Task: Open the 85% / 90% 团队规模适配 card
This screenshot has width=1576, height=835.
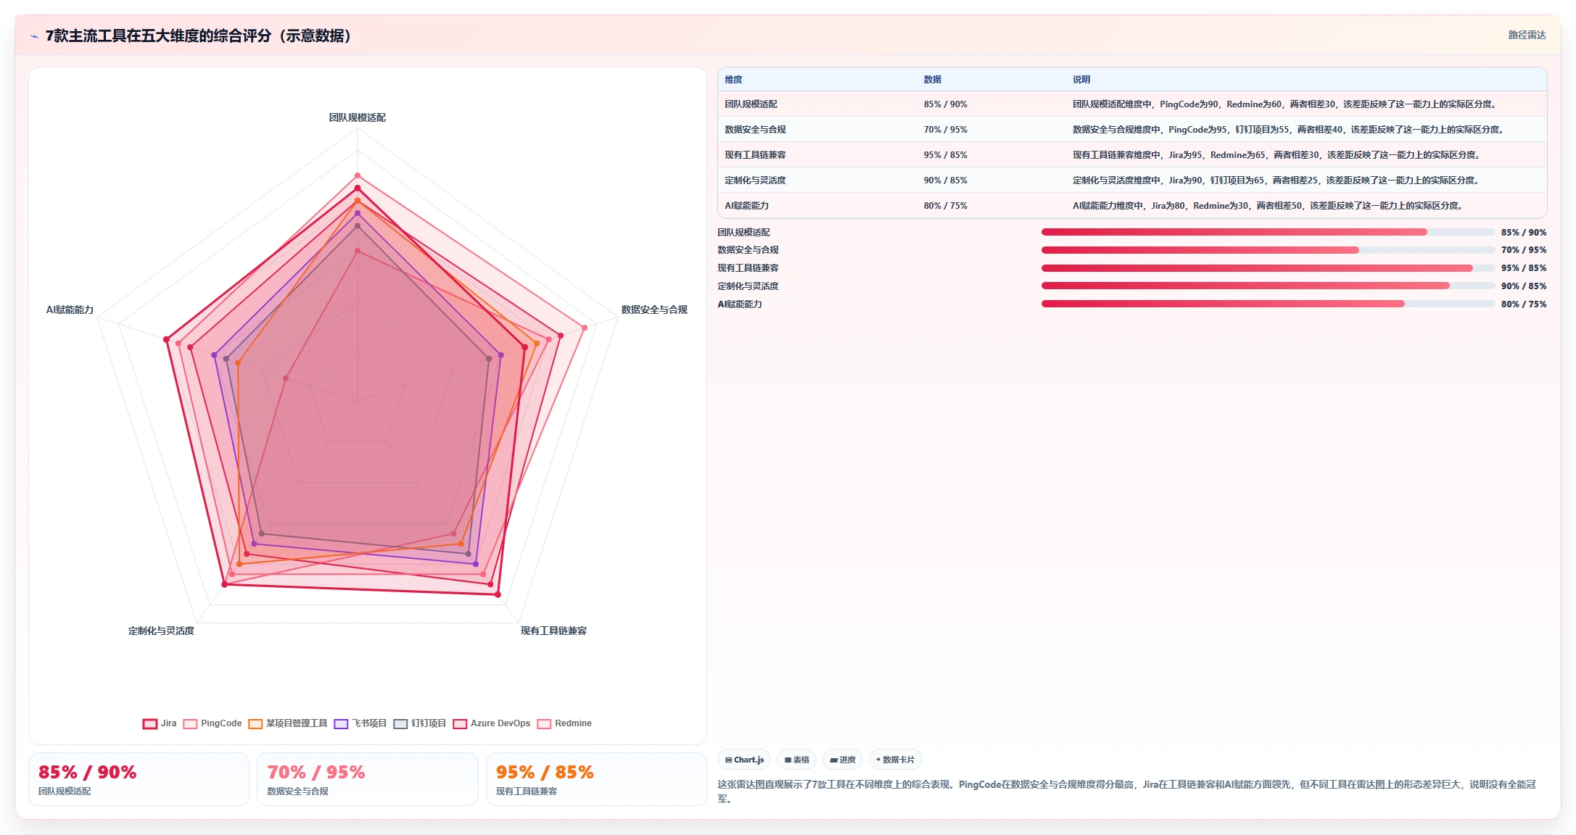Action: click(139, 779)
